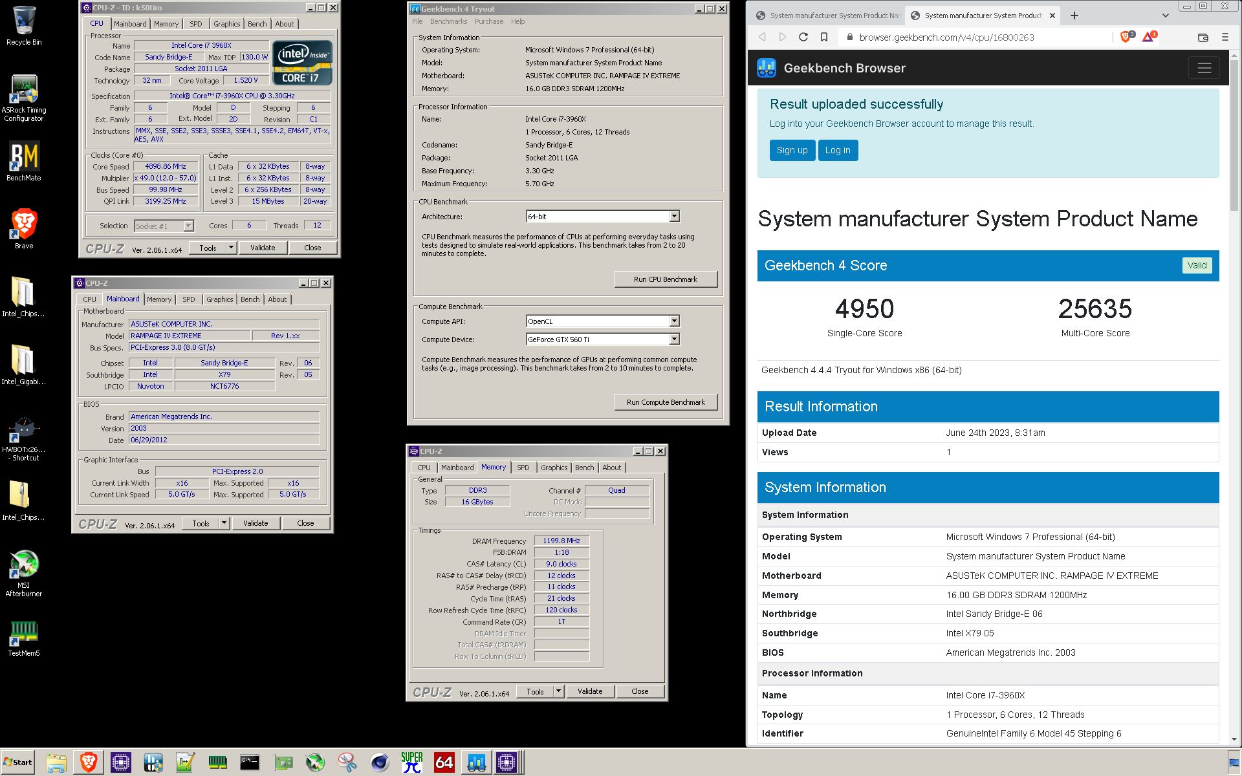Click Run Compute Benchmark
This screenshot has width=1242, height=776.
(666, 402)
